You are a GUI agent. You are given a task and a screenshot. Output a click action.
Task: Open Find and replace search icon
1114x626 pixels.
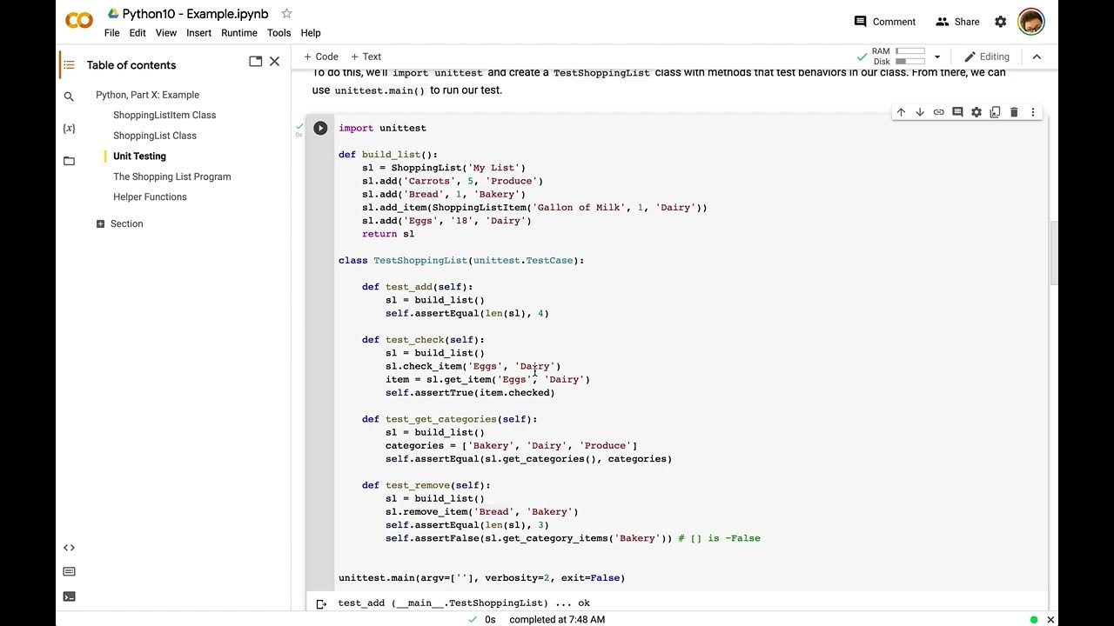(x=69, y=97)
